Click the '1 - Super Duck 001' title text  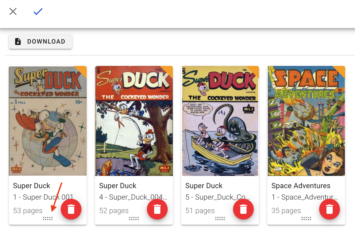pyautogui.click(x=43, y=197)
